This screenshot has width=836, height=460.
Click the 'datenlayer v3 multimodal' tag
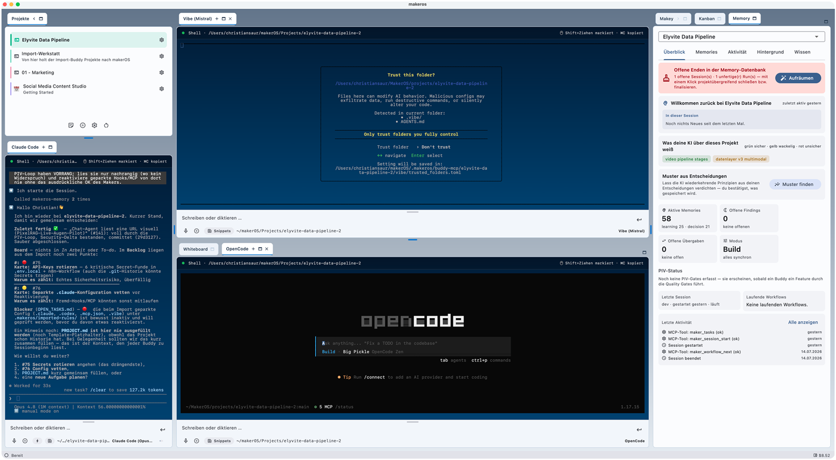(x=741, y=159)
